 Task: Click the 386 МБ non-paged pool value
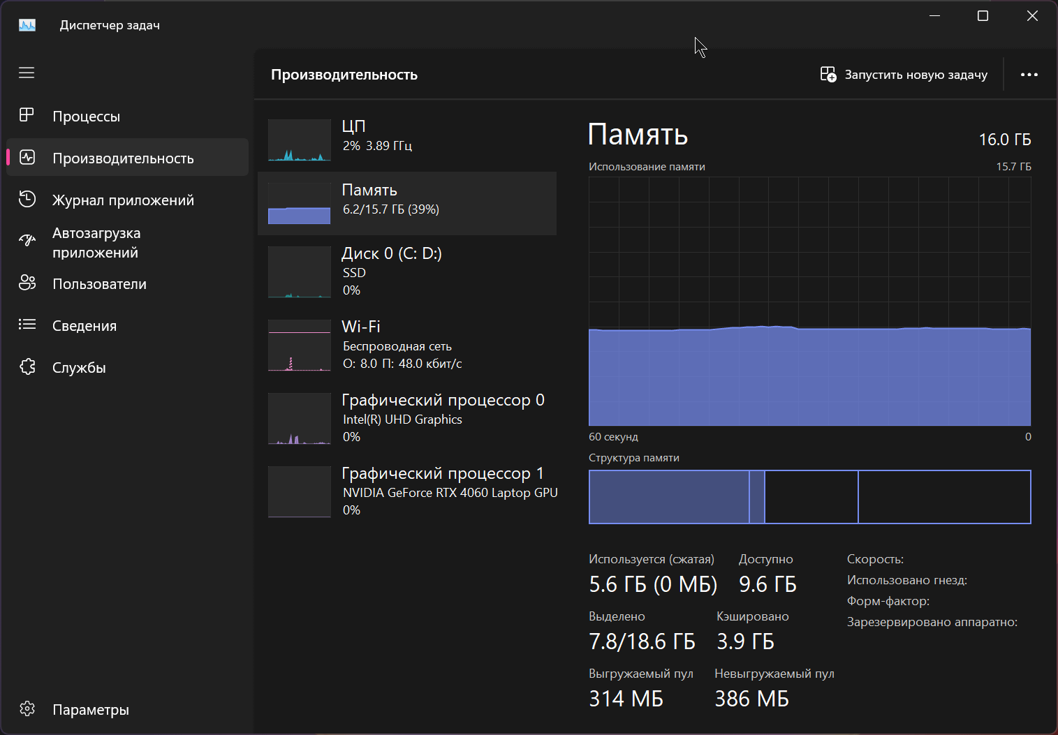pos(751,699)
